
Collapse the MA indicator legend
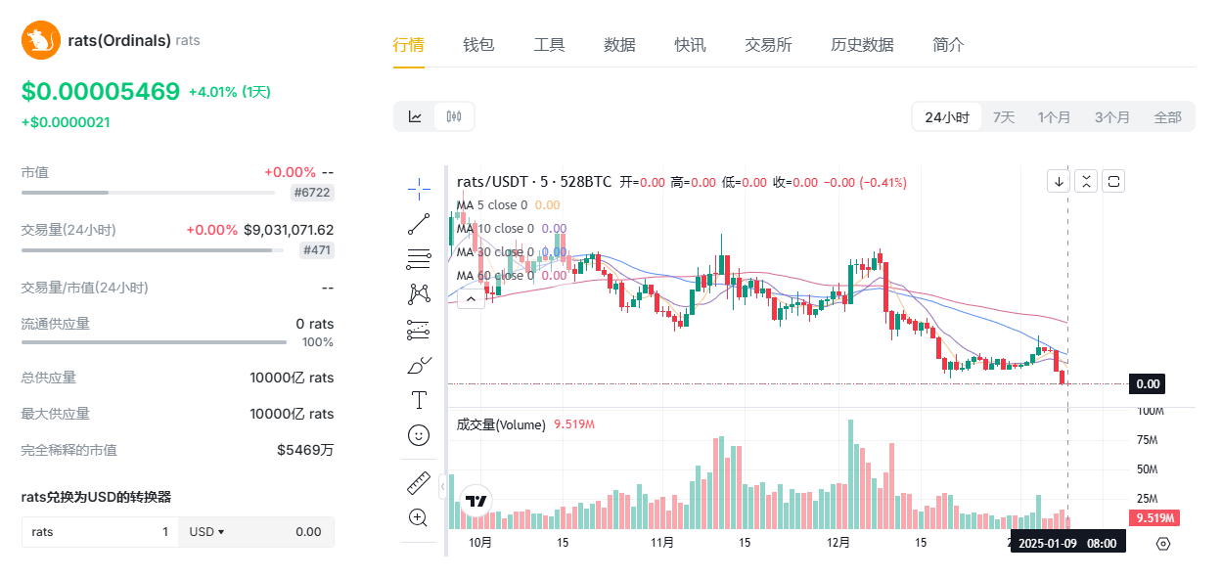(471, 299)
